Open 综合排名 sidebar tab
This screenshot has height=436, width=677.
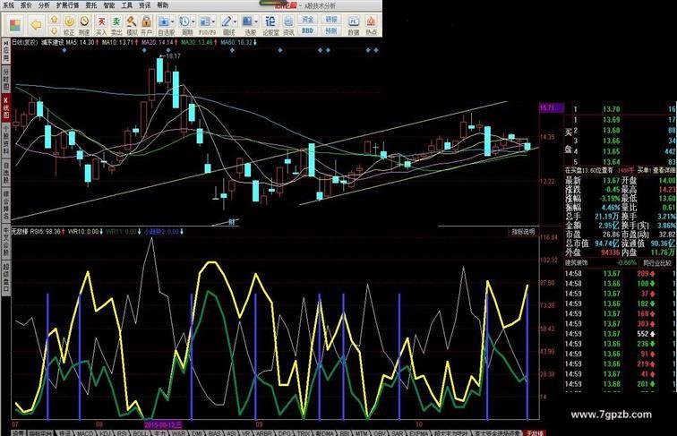6,204
